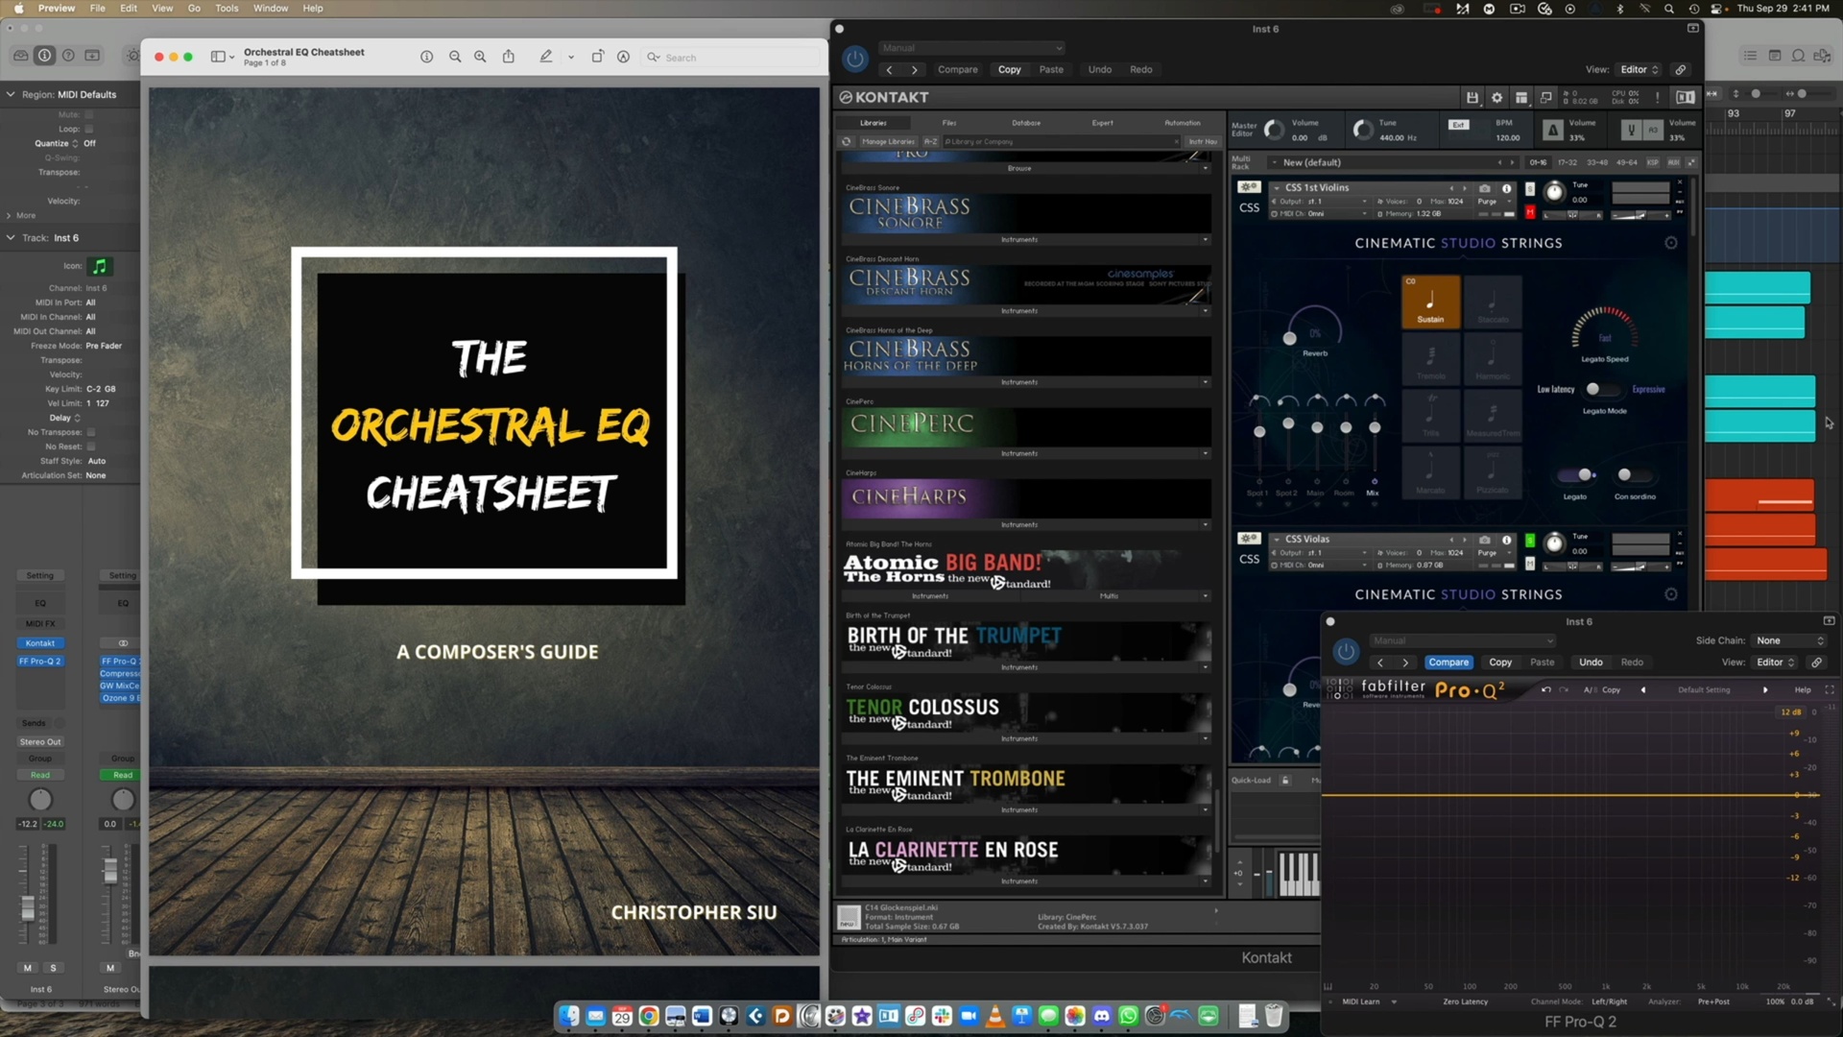Click the Kontakt plugin link chain icon

pos(1681,69)
